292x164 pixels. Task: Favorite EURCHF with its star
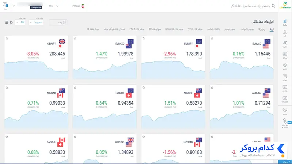[75, 87]
